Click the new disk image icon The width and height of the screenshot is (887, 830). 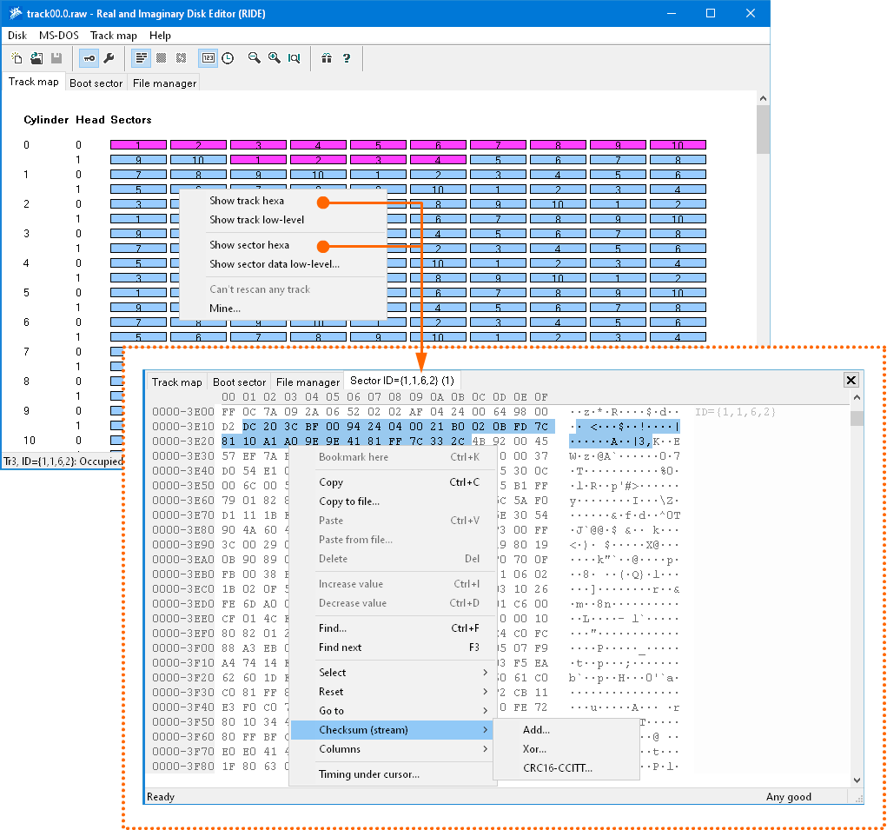(x=17, y=58)
